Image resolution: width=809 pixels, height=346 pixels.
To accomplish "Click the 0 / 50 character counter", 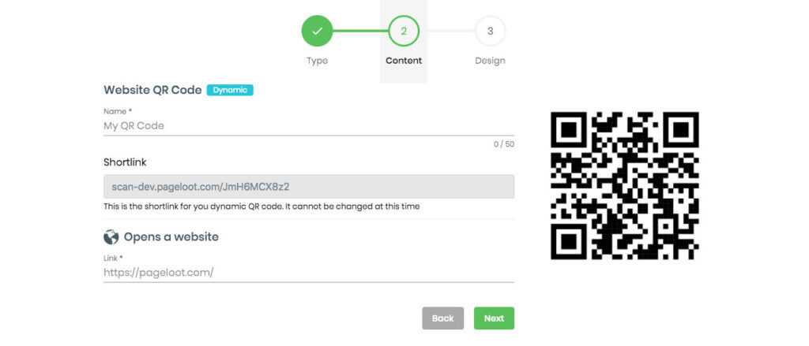I will coord(503,144).
